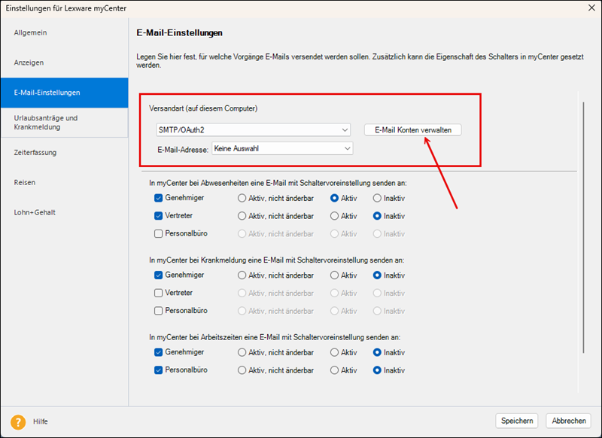The width and height of the screenshot is (602, 438).
Task: Select 'Aktiv, nicht änderbar' for Abwesenheiten Genehmiger
Action: [x=242, y=198]
